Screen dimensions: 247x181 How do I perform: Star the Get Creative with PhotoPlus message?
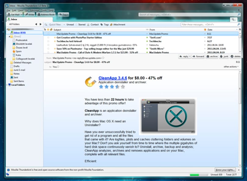(48, 37)
